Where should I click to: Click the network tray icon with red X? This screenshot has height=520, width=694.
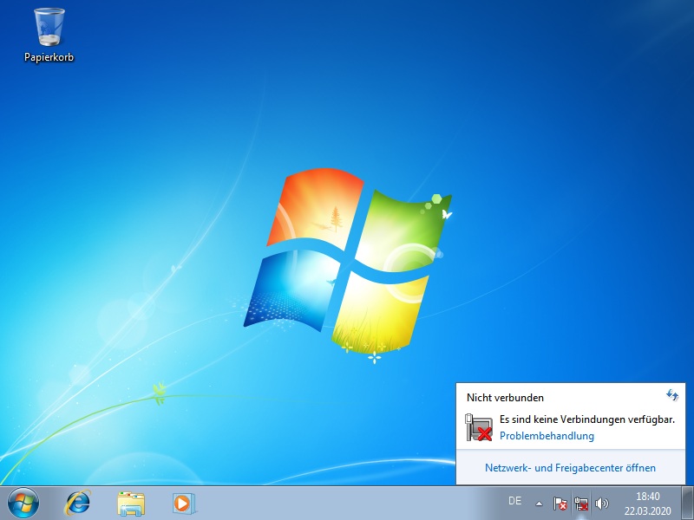coord(581,504)
